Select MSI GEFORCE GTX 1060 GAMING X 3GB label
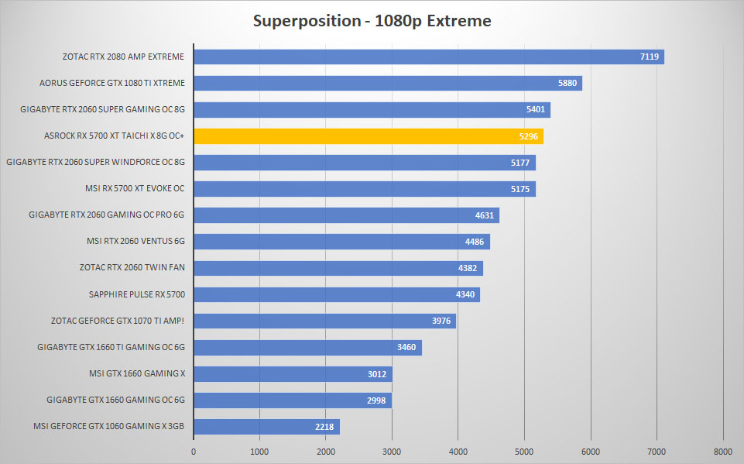This screenshot has width=744, height=464. pos(108,426)
